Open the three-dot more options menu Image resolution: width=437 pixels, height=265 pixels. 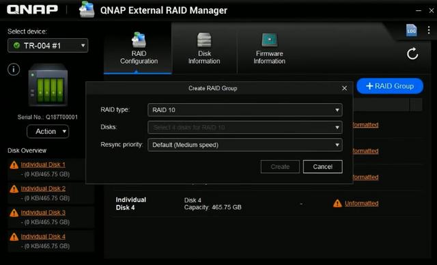click(429, 30)
